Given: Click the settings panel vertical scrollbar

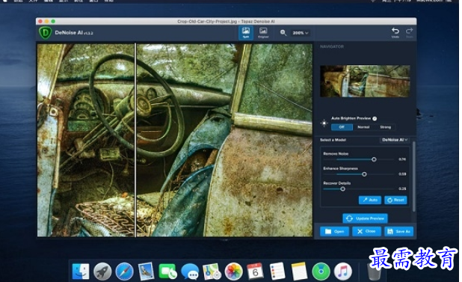Looking at the screenshot, I should (414, 177).
